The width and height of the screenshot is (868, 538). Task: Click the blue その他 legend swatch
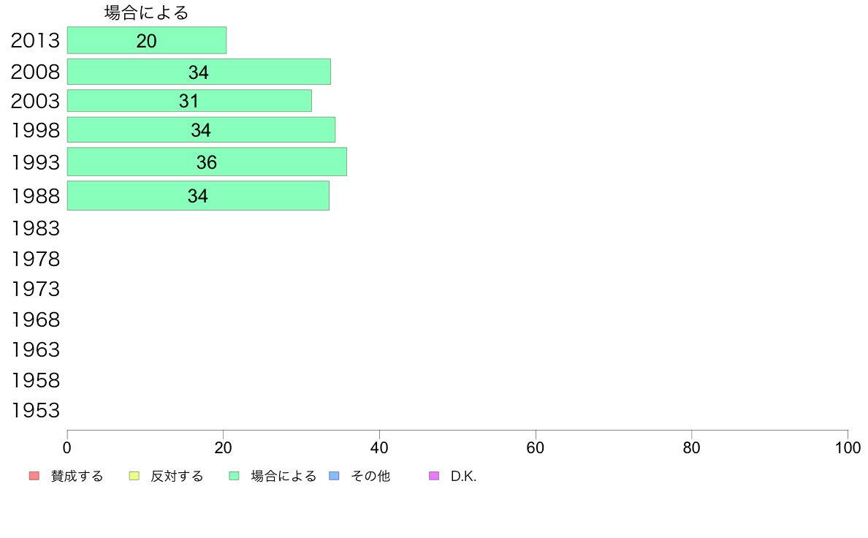tap(335, 476)
